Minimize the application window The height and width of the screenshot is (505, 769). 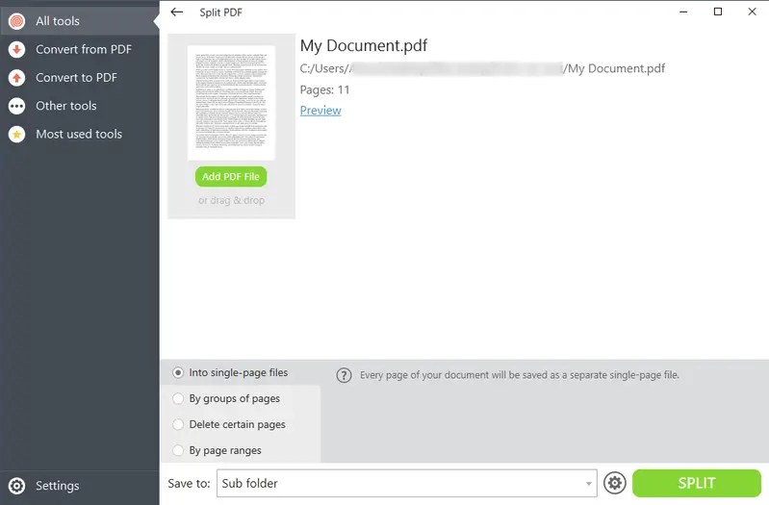click(683, 12)
